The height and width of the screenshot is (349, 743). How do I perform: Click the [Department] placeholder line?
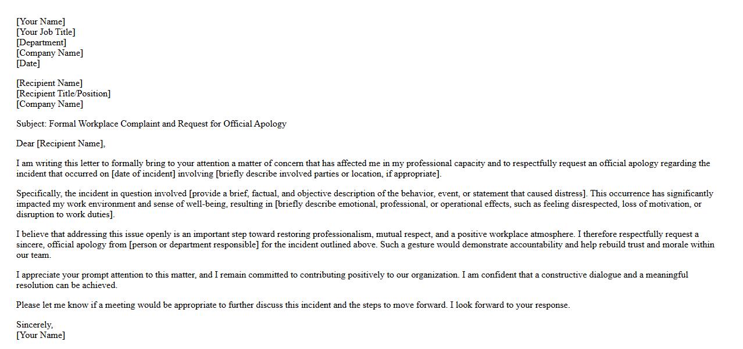(41, 42)
